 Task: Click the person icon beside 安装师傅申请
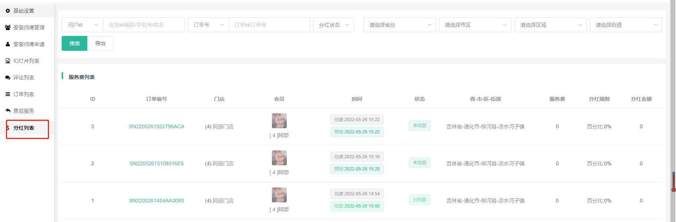pyautogui.click(x=8, y=44)
